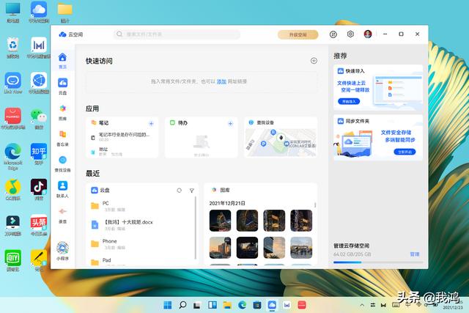Open 云盘 in the left sidebar
This screenshot has height=313, width=469.
click(x=62, y=85)
